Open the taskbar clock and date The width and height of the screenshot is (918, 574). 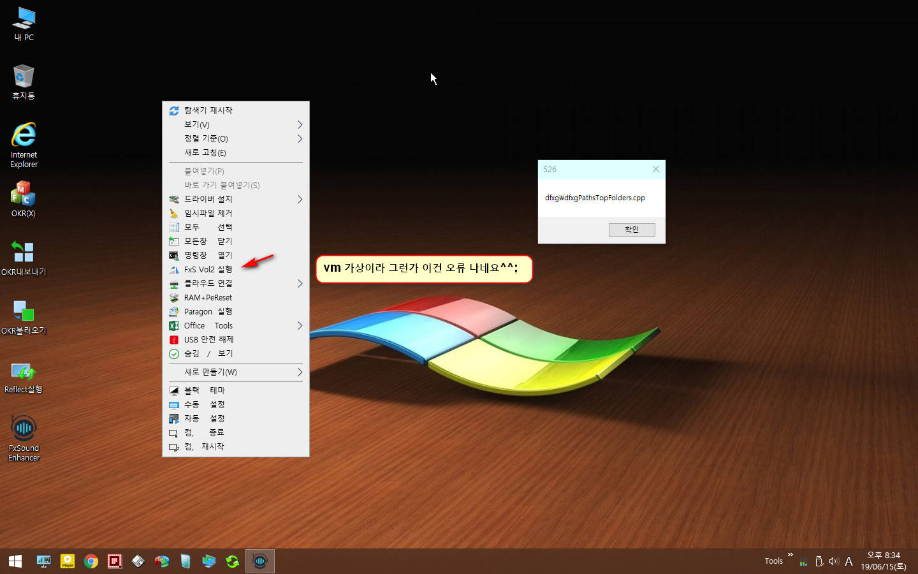tap(884, 561)
